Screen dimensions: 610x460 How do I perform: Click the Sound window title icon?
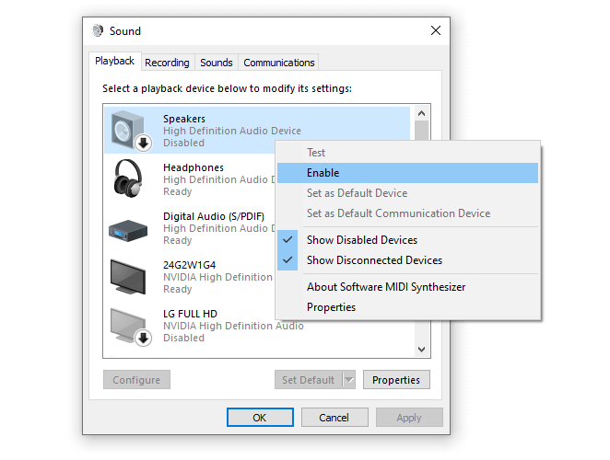98,30
